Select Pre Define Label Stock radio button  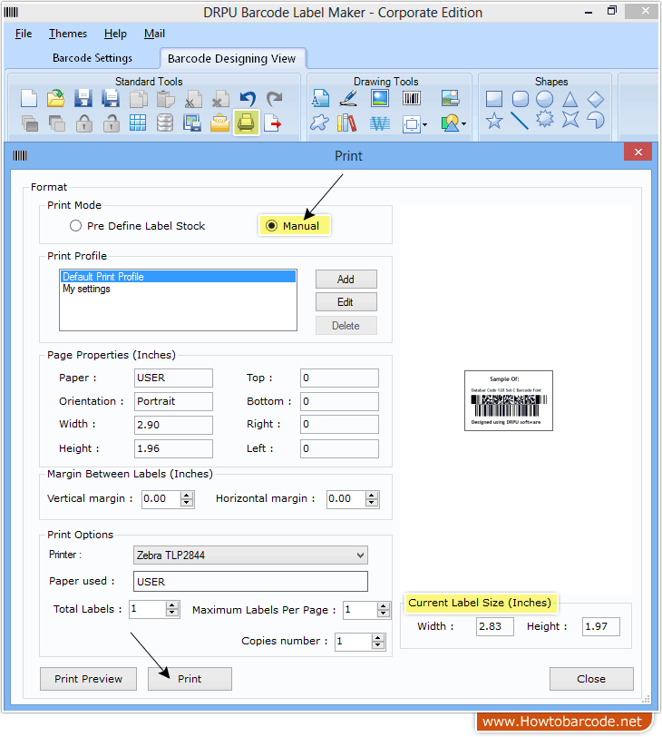(76, 226)
